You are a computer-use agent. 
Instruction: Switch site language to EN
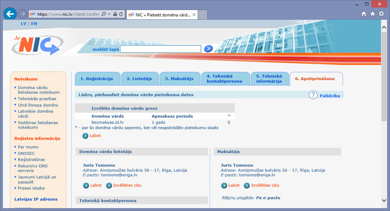34,24
